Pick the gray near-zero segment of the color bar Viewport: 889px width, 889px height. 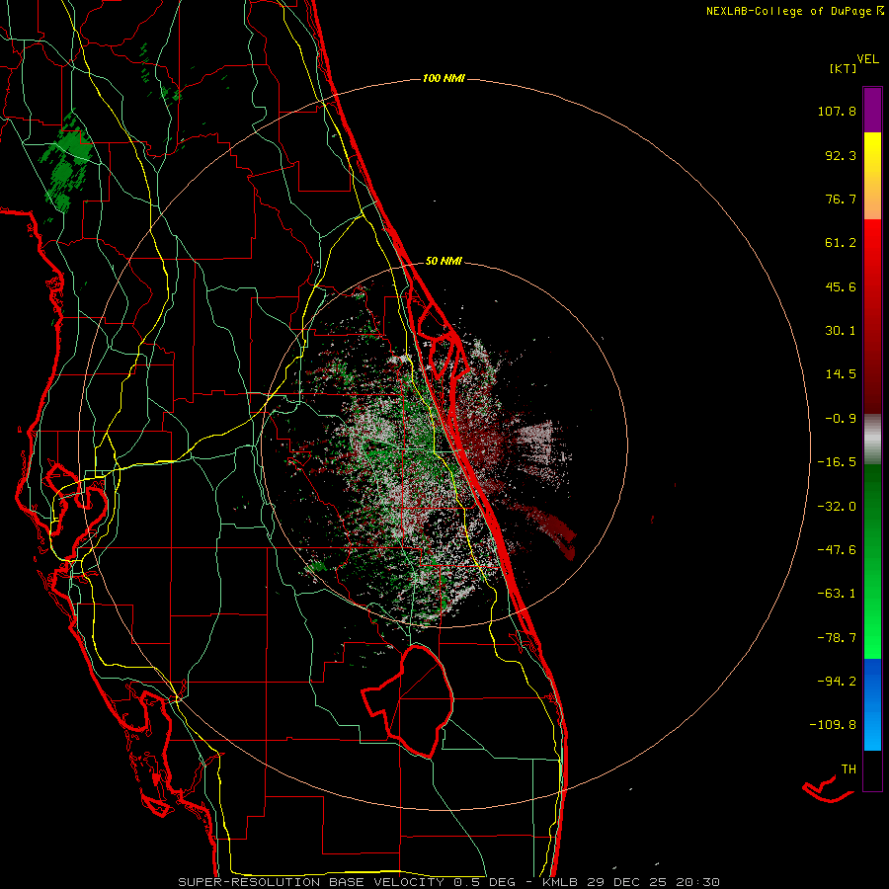coord(872,439)
